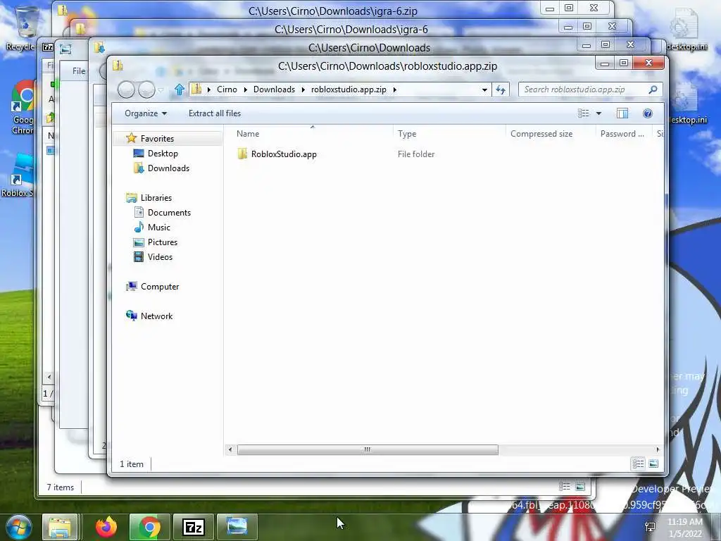
Task: Bring the igra-6.zip window to front
Action: tap(332, 11)
